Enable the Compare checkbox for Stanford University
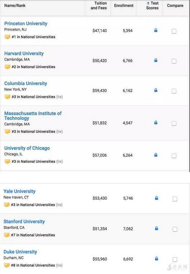190x274 pixels. click(175, 229)
